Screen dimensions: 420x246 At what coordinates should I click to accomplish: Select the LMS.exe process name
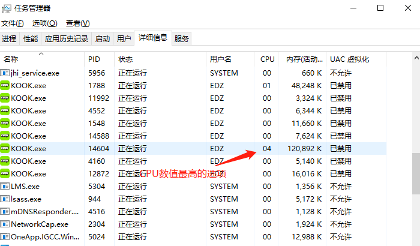25,187
